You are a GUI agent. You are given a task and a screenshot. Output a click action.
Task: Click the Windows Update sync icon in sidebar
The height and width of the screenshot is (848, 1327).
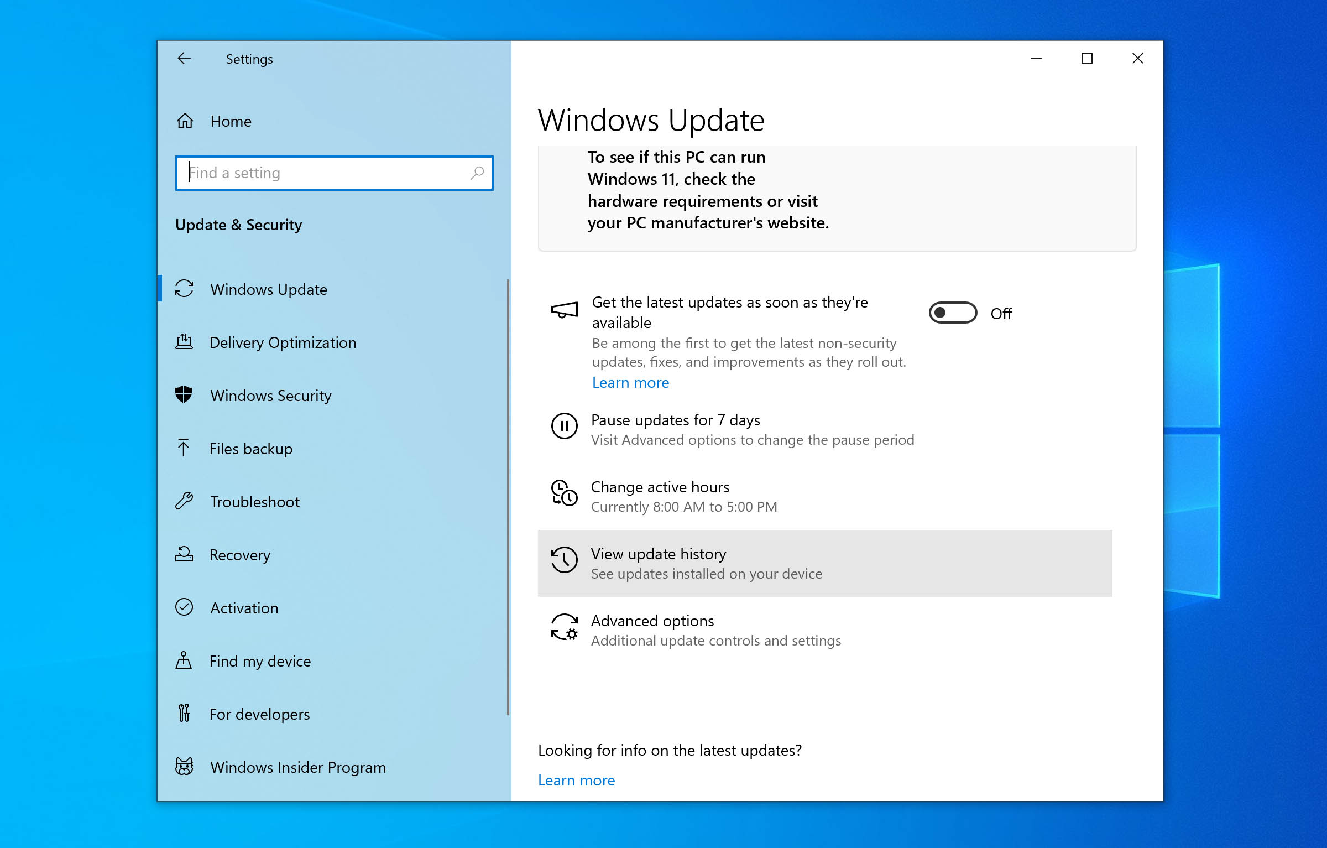point(184,289)
